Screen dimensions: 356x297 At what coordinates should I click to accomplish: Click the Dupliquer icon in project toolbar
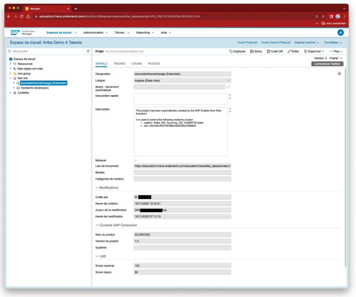[x=231, y=51]
